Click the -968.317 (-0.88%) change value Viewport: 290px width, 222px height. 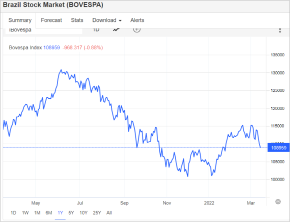tap(82, 47)
